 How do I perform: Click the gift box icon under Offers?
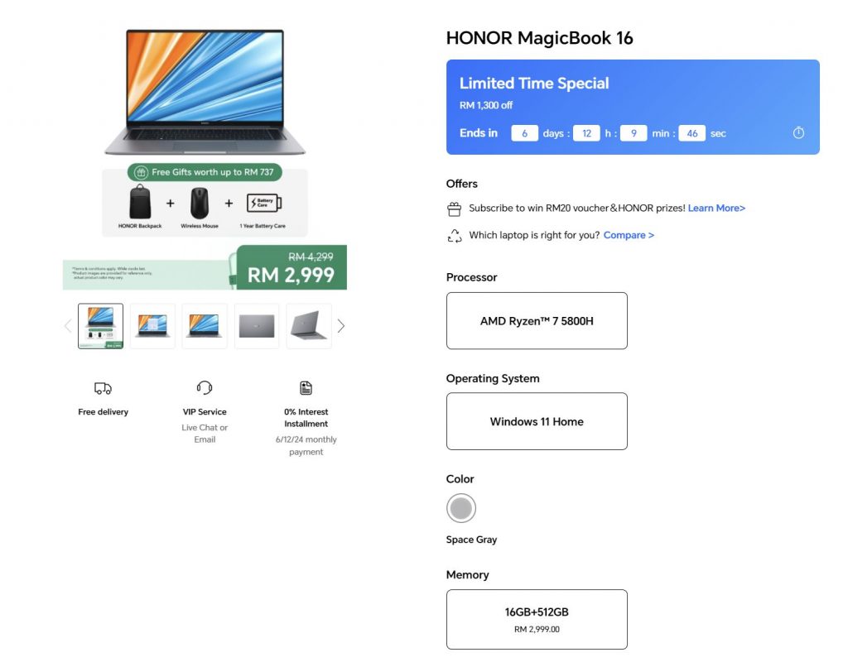coord(455,209)
